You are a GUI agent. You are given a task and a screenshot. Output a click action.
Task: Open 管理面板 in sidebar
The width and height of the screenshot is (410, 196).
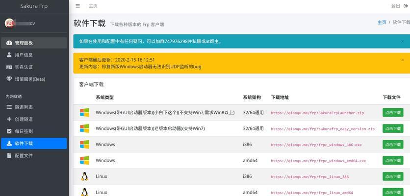(x=34, y=43)
